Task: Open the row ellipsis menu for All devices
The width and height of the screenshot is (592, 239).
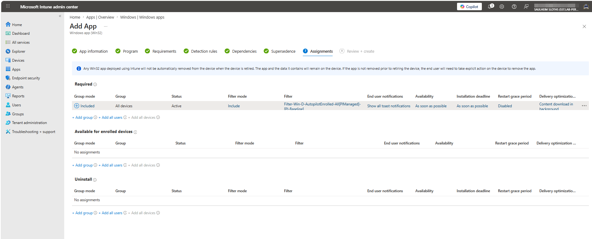Action: point(584,106)
